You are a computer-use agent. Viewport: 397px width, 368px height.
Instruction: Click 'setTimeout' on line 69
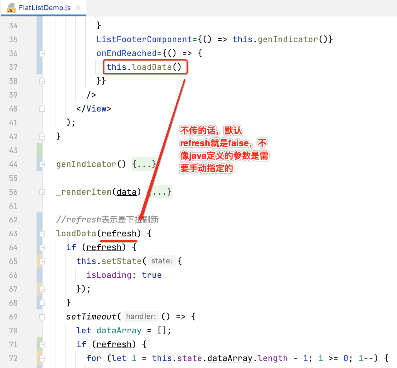91,317
